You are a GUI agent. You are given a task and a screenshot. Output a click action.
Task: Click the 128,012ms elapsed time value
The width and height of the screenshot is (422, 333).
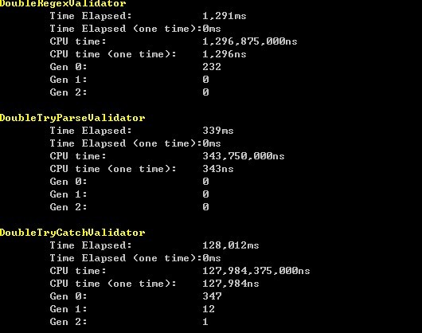(231, 245)
